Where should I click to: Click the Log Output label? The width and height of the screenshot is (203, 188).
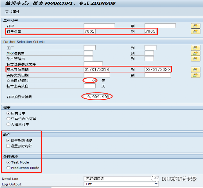point(11,184)
